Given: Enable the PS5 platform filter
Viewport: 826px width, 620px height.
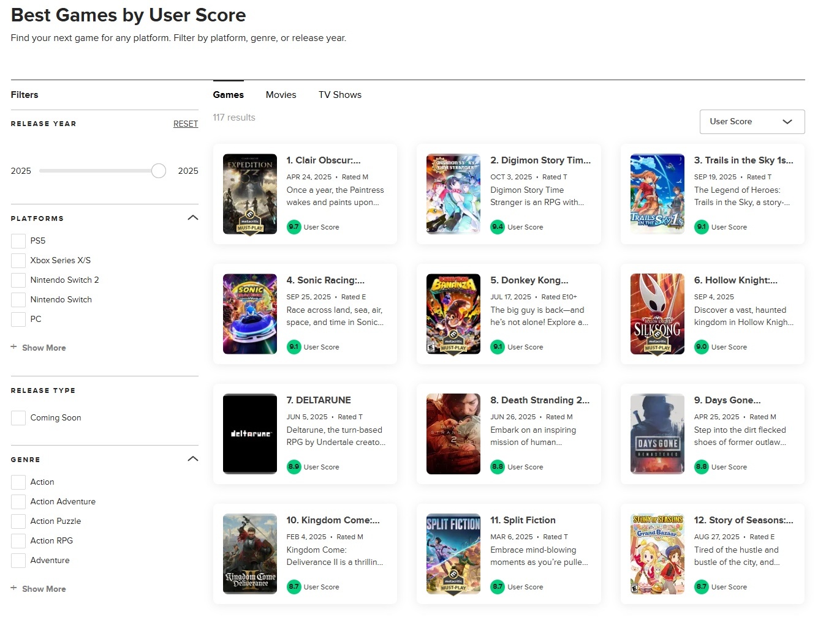Looking at the screenshot, I should coord(18,241).
